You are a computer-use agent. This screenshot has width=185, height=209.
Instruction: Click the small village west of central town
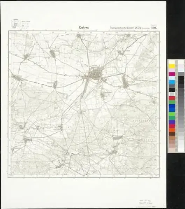tap(55, 85)
